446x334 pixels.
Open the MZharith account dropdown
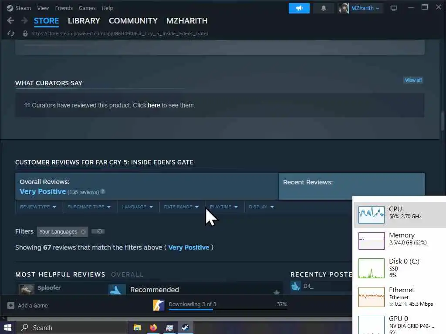pos(365,8)
